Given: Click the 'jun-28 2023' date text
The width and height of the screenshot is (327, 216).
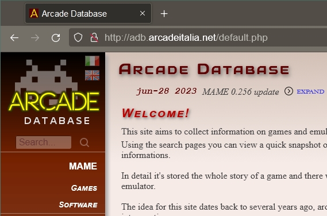Looking at the screenshot, I should point(167,91).
